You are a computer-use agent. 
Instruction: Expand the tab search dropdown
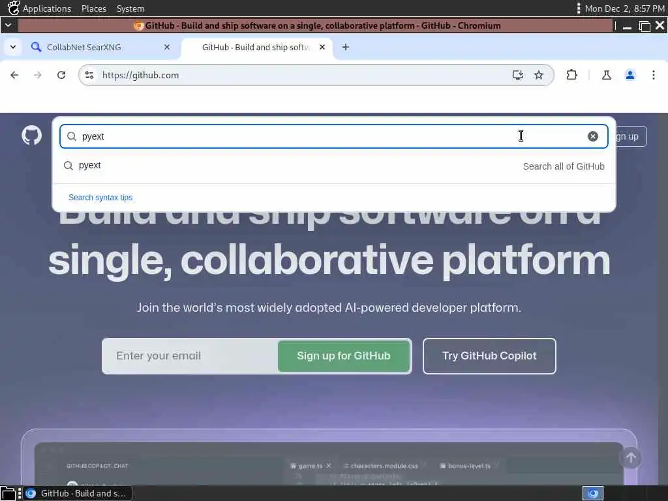pos(13,47)
